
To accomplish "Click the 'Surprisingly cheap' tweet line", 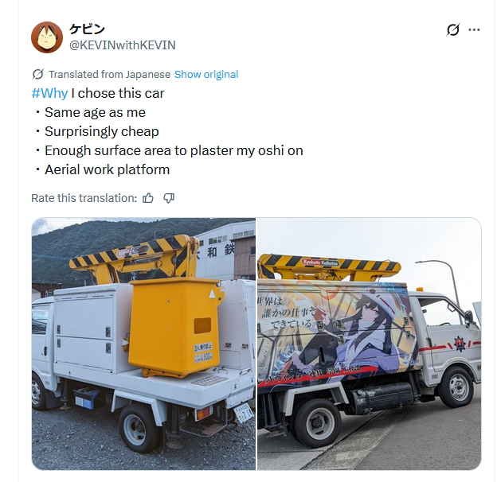I will [101, 132].
